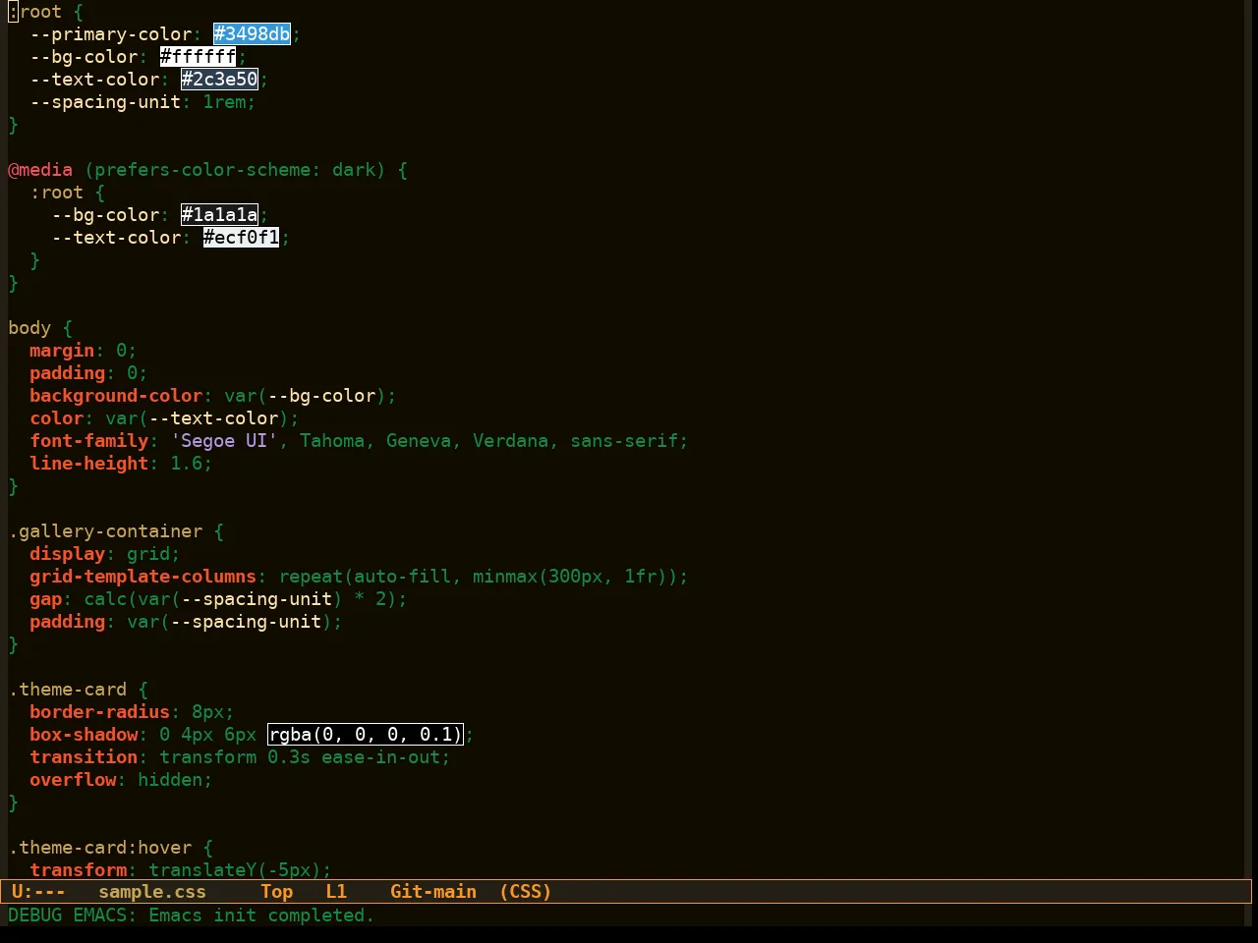Click the .theme-card:hover selector
1258x943 pixels.
(100, 848)
